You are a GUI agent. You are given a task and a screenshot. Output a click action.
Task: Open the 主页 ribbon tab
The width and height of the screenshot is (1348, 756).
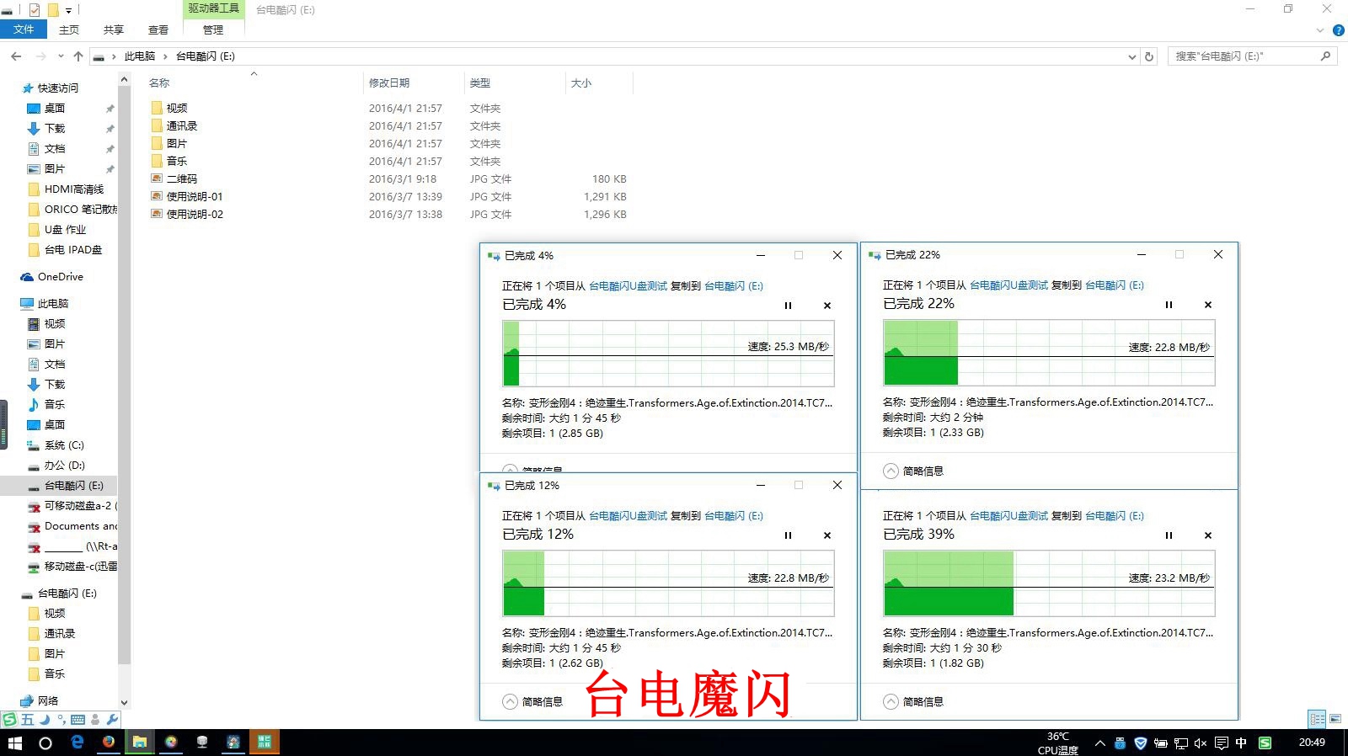[69, 29]
